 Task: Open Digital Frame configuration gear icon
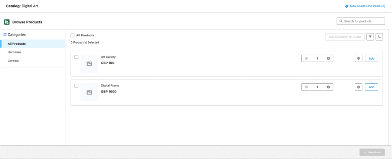click(x=359, y=87)
